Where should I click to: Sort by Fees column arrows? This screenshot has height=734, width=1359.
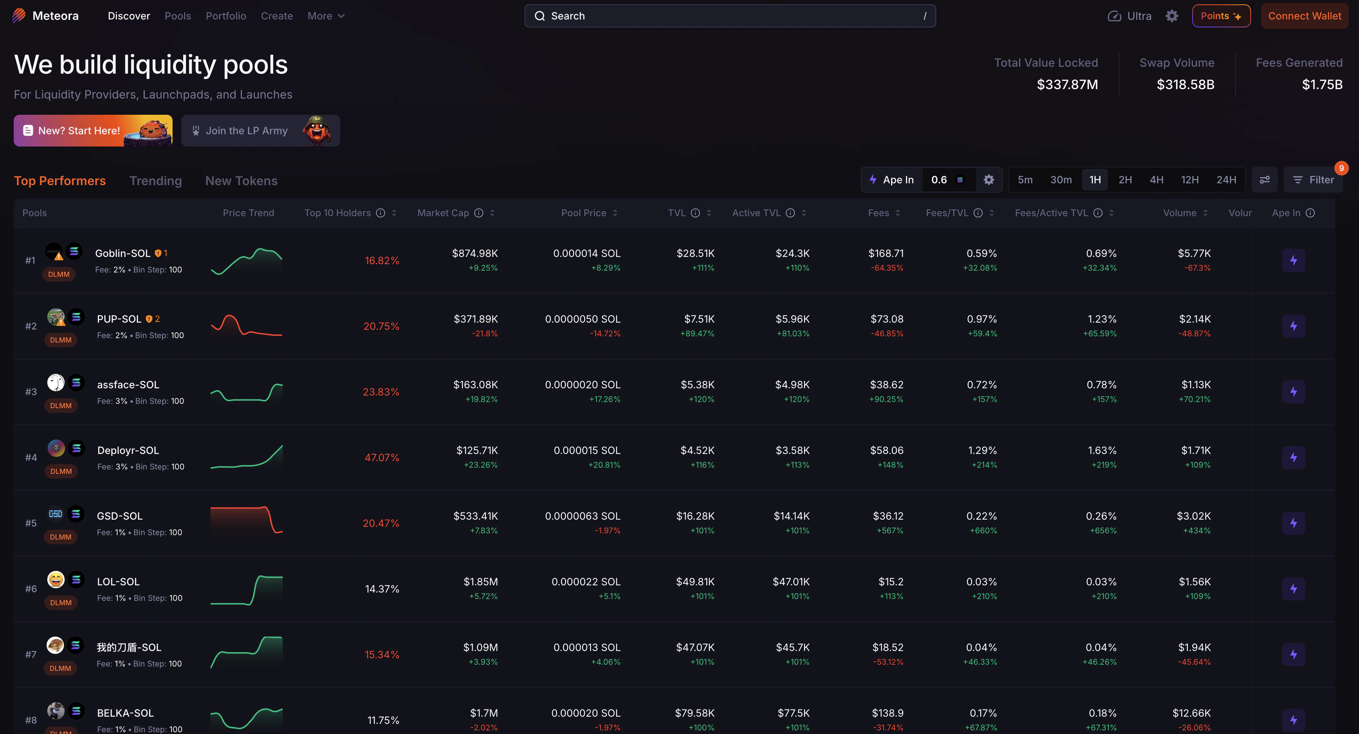pos(898,213)
